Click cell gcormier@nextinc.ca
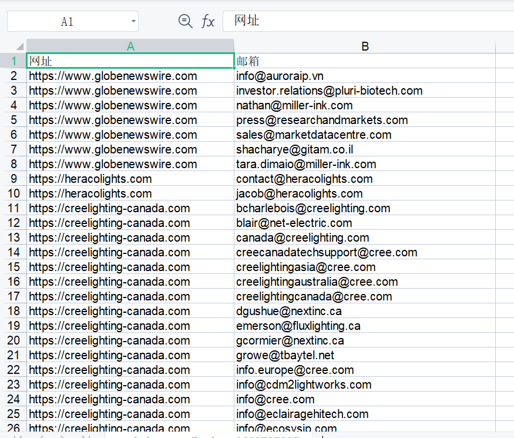 (x=365, y=340)
